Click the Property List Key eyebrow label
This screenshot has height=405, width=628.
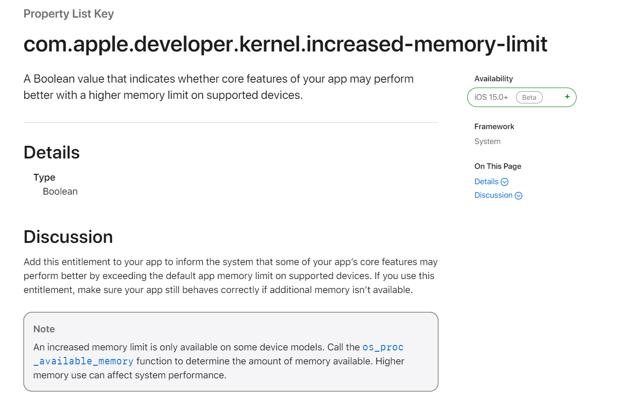[69, 14]
